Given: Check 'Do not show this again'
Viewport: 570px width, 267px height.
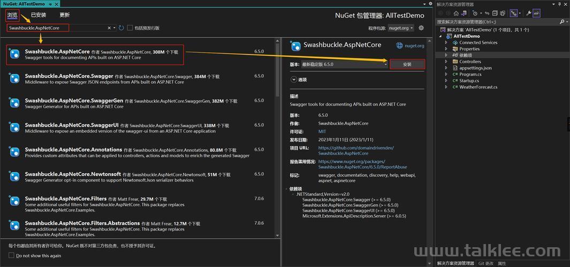Looking at the screenshot, I should click(x=11, y=255).
